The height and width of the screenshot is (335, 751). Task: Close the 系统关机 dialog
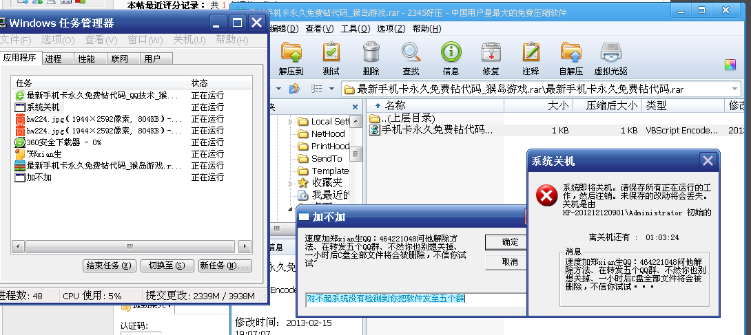[x=708, y=161]
